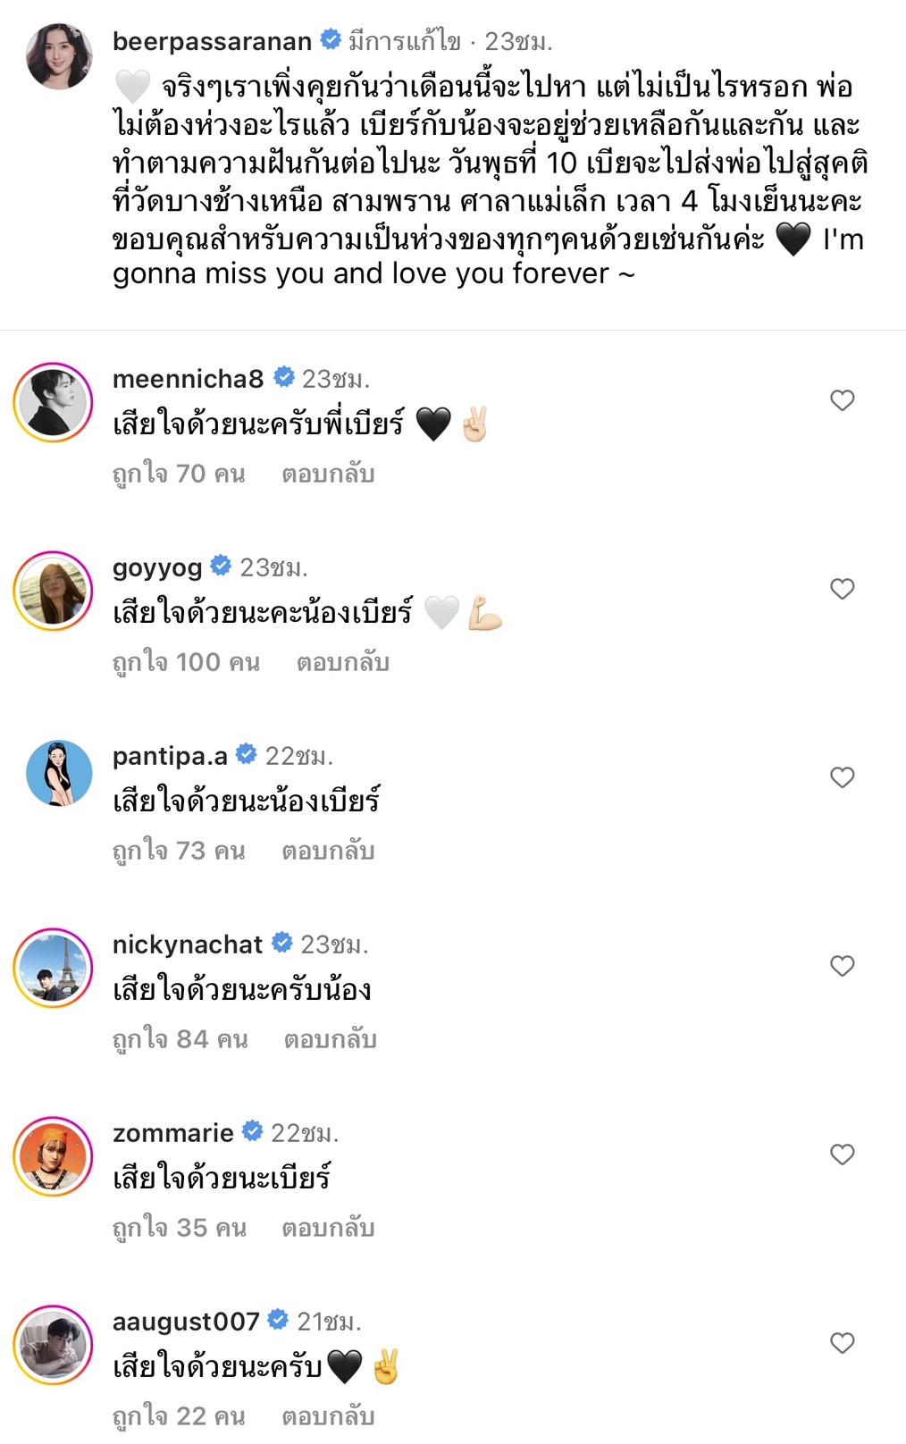Tap the heart on nickynachat's comment

point(842,966)
